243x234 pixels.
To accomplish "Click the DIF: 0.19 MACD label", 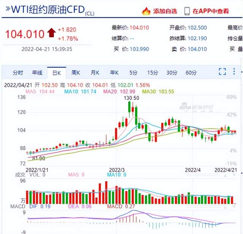I will point(40,206).
